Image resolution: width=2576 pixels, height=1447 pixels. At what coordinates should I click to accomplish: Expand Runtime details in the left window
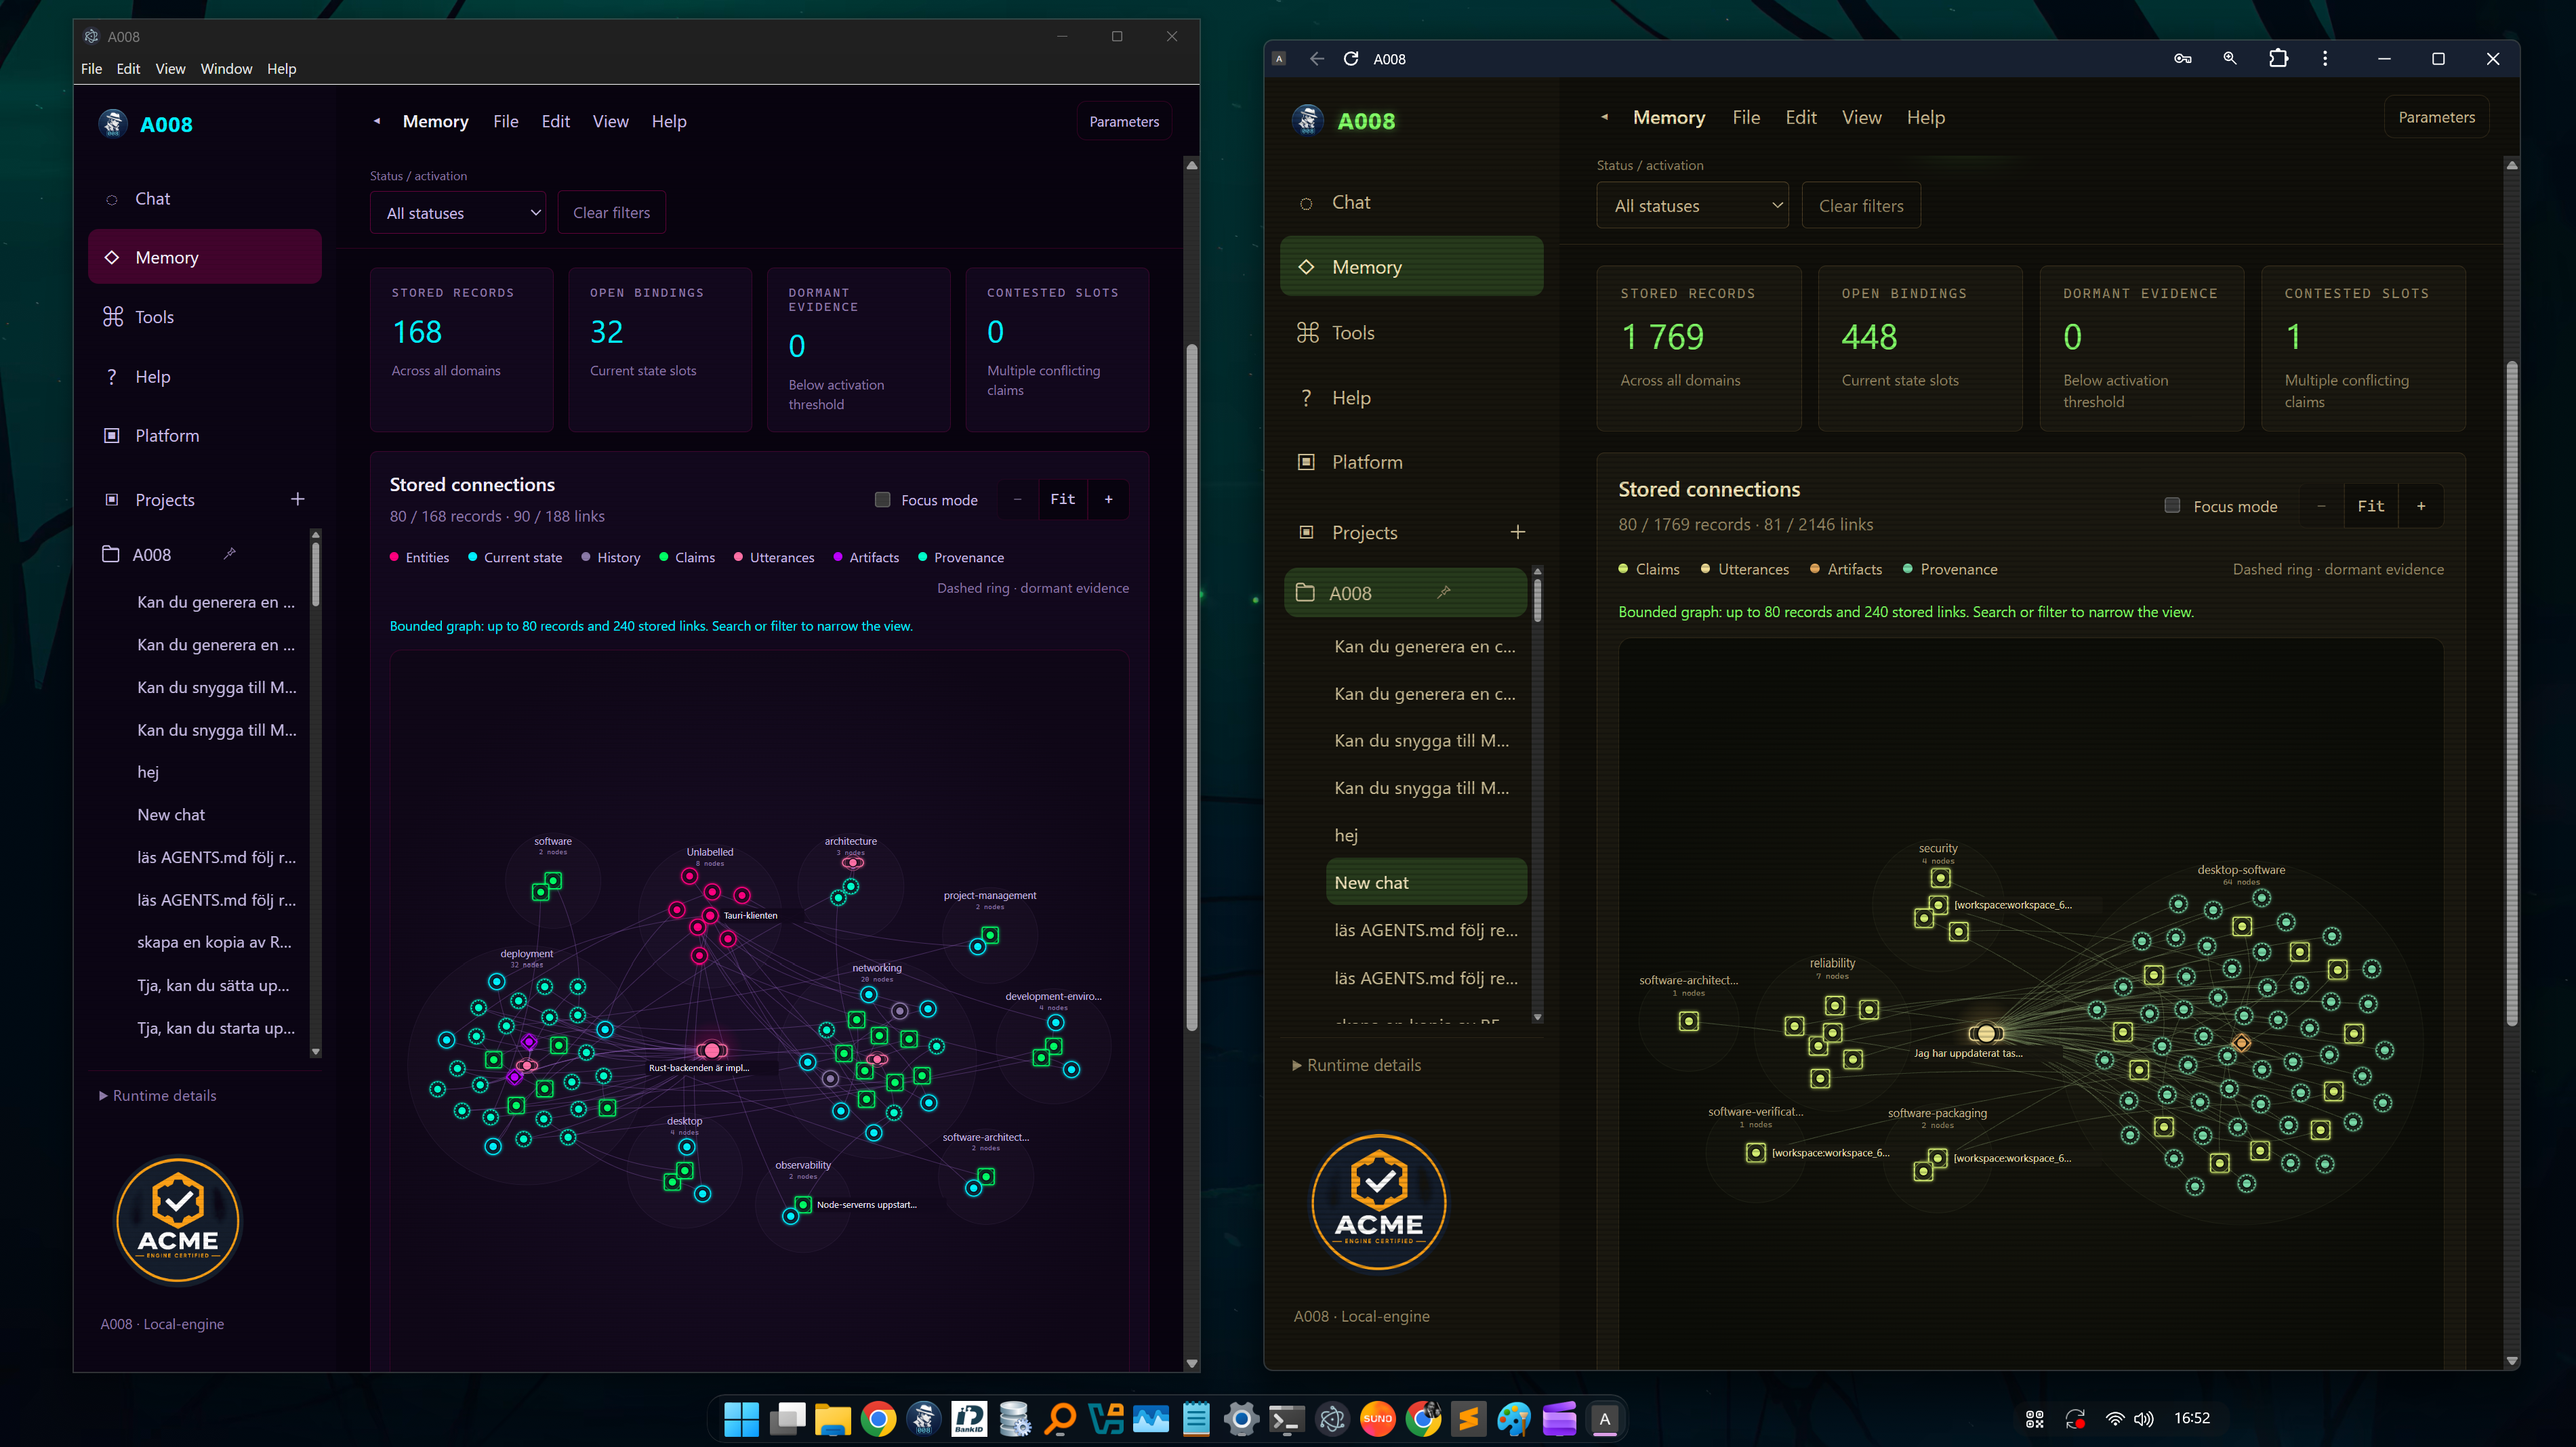point(158,1095)
